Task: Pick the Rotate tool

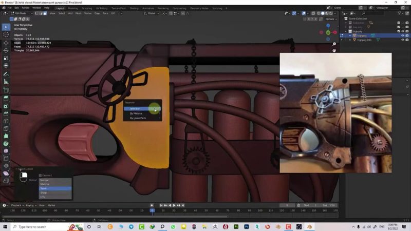Action: click(6, 50)
